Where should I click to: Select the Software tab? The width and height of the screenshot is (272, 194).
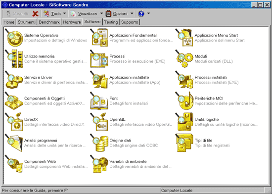[x=92, y=22]
